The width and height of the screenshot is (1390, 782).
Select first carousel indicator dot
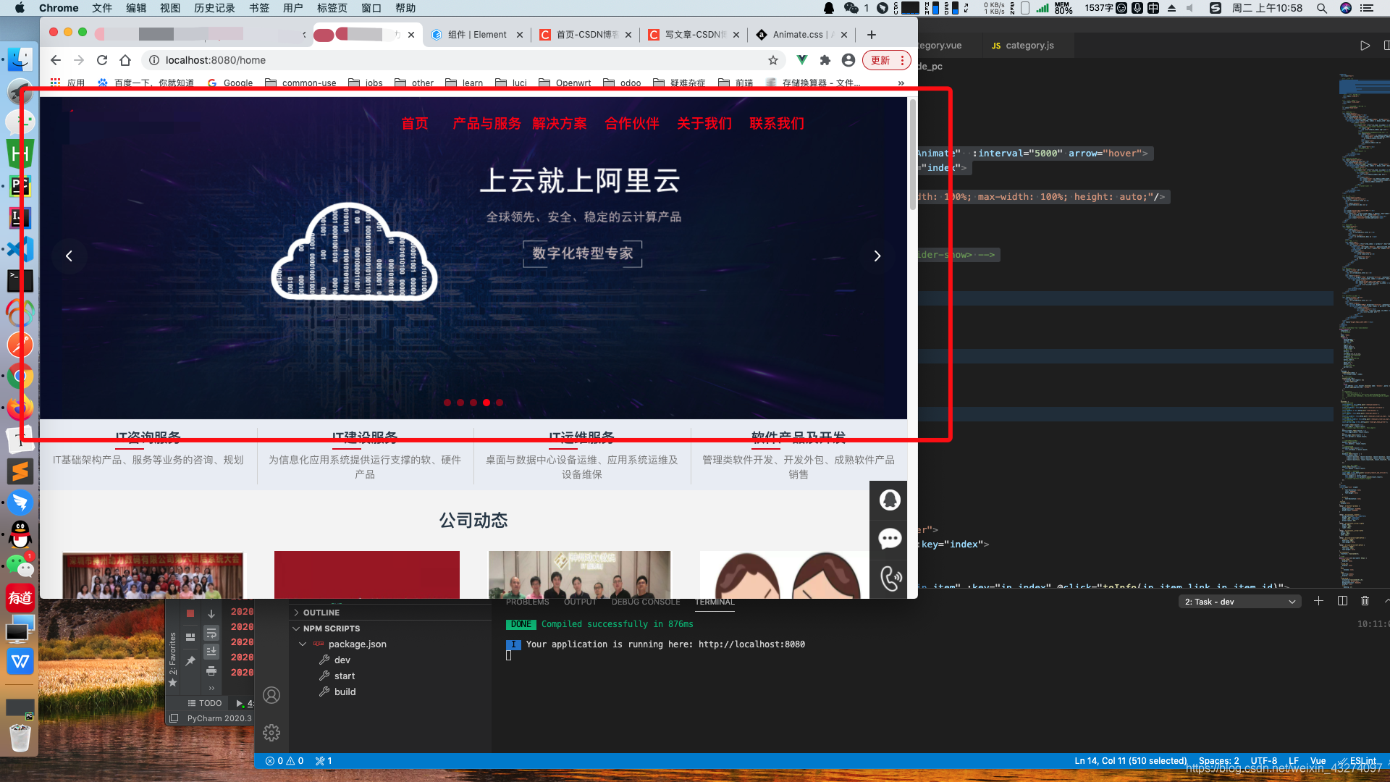pyautogui.click(x=447, y=403)
